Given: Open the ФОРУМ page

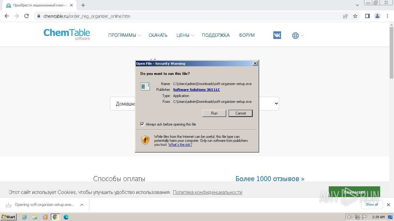Looking at the screenshot, I should pyautogui.click(x=247, y=35).
